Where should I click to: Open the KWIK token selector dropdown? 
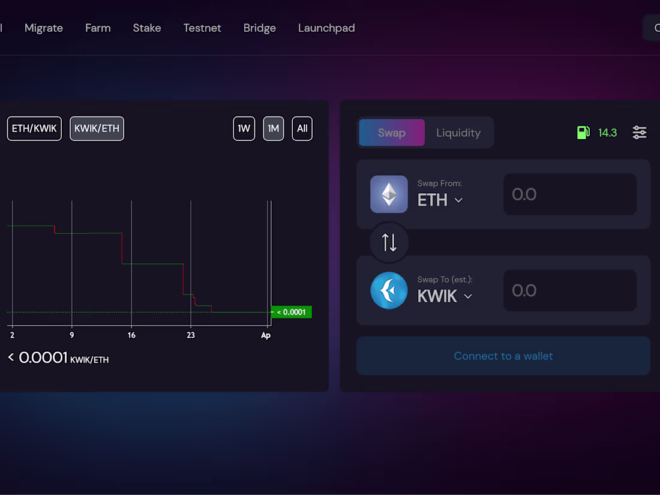coord(445,296)
